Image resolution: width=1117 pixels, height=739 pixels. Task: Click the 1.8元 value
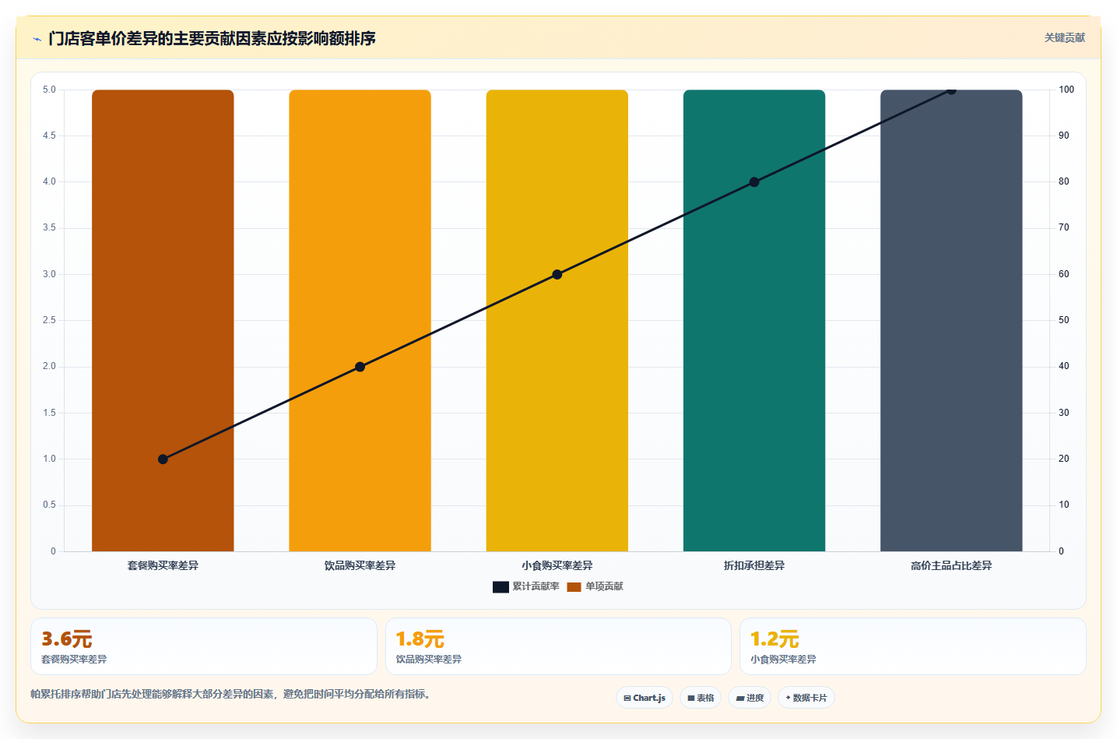(x=420, y=639)
